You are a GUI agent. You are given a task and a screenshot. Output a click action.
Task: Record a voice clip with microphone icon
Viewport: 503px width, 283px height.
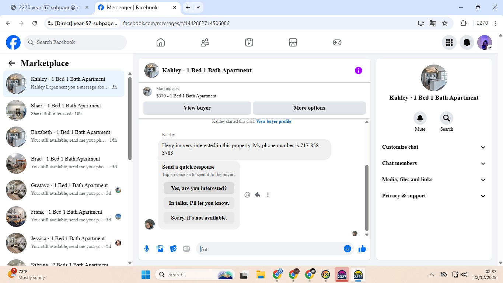click(147, 249)
